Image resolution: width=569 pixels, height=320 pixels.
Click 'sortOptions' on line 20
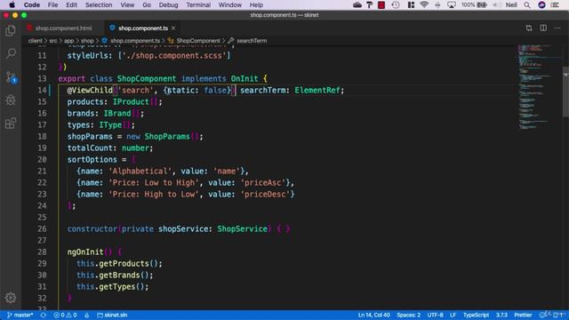(92, 160)
